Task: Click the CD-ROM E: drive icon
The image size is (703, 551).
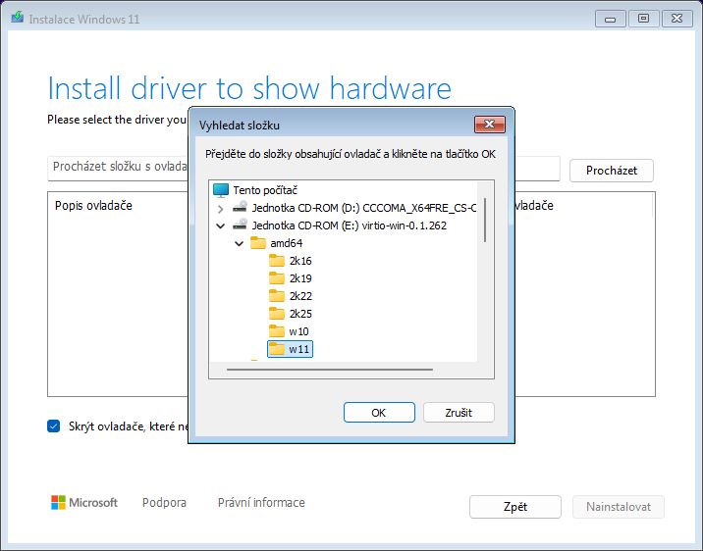Action: click(x=240, y=225)
